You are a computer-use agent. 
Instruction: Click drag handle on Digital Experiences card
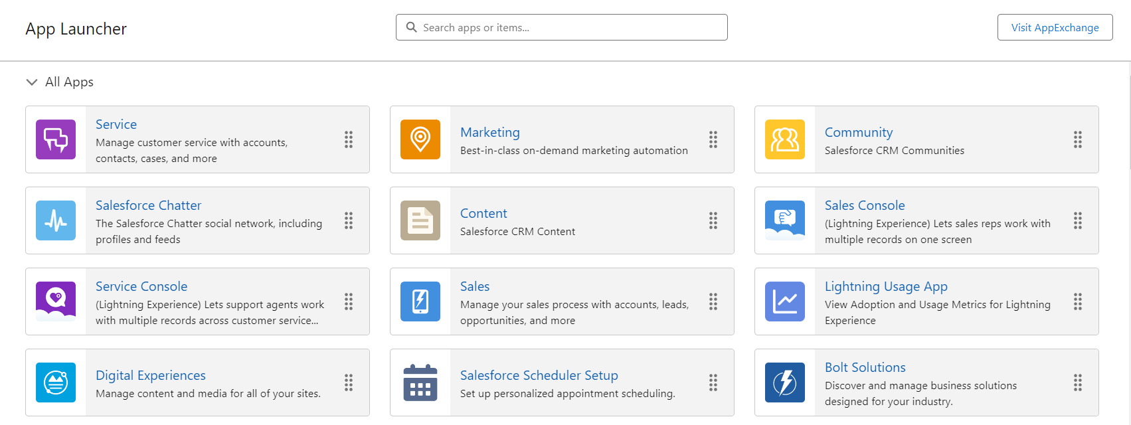click(349, 382)
